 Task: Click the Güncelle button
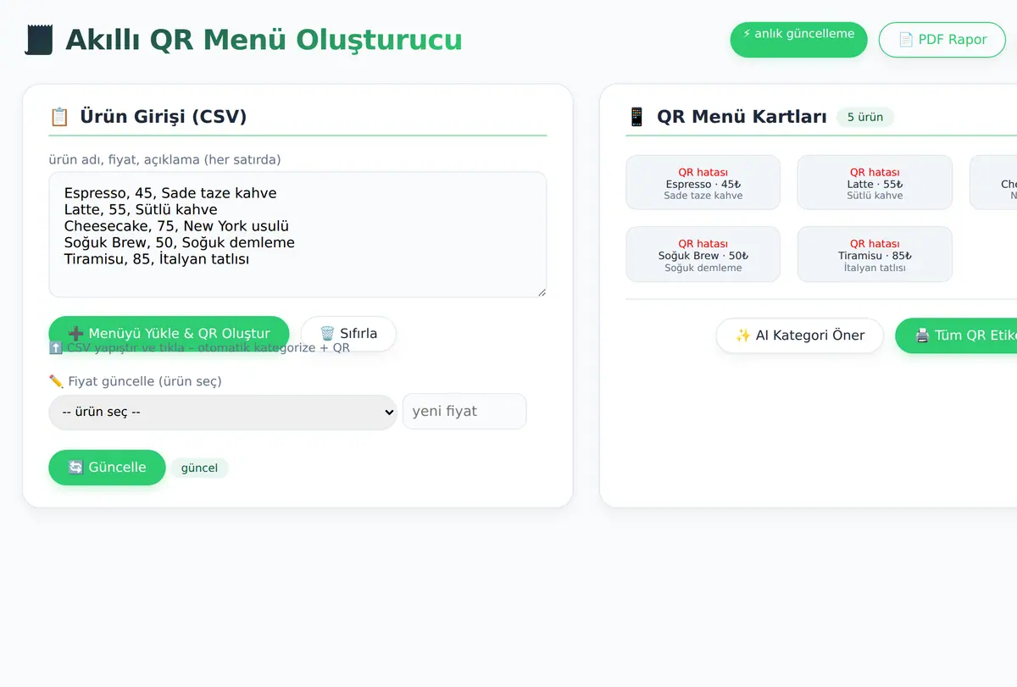[107, 468]
